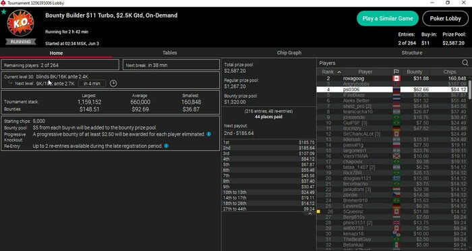Open the player search magnifier icon

click(465, 63)
